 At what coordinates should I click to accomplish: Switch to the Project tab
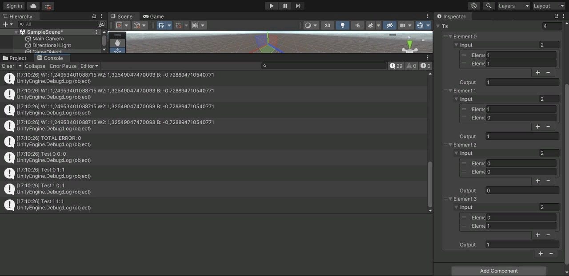pos(17,58)
